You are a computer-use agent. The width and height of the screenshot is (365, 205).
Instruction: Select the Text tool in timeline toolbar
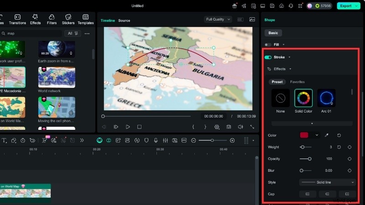point(4,140)
